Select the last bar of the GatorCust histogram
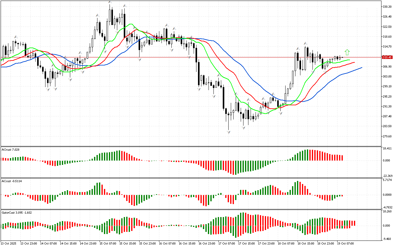Viewport: 396px width, 247px height. (354, 223)
